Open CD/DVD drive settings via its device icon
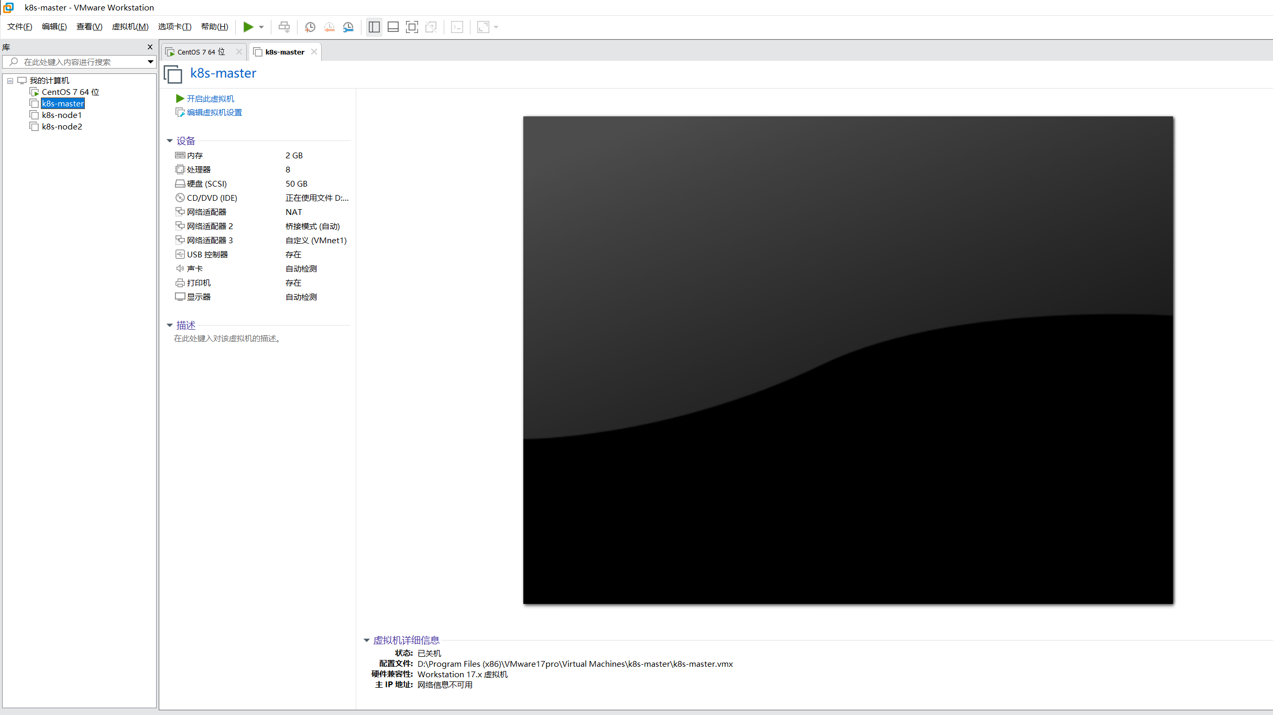 pyautogui.click(x=180, y=198)
